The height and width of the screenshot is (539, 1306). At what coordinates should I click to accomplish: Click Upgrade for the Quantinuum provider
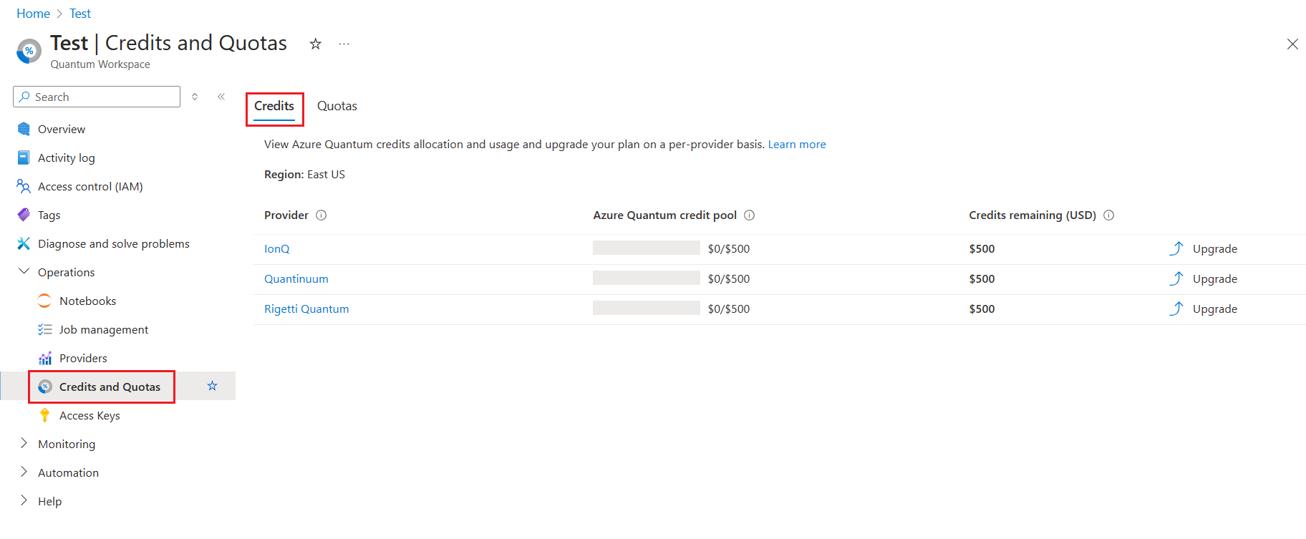click(1204, 279)
